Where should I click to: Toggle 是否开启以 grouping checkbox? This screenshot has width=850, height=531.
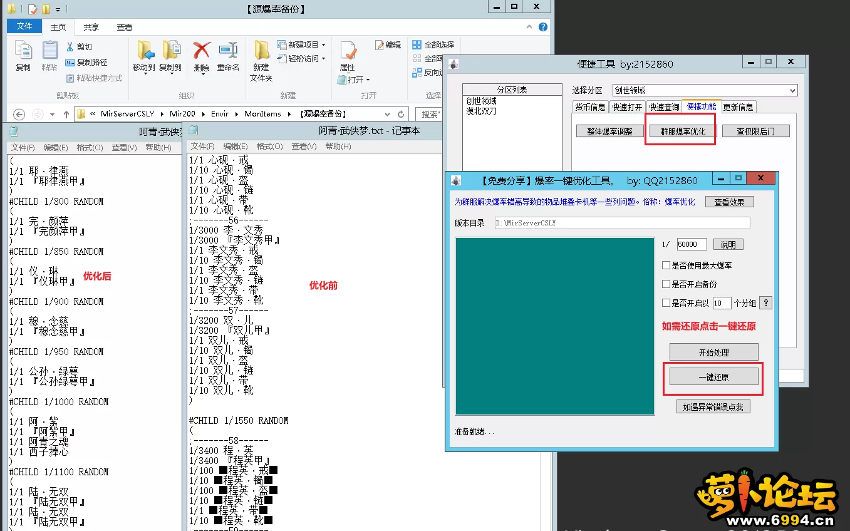666,303
